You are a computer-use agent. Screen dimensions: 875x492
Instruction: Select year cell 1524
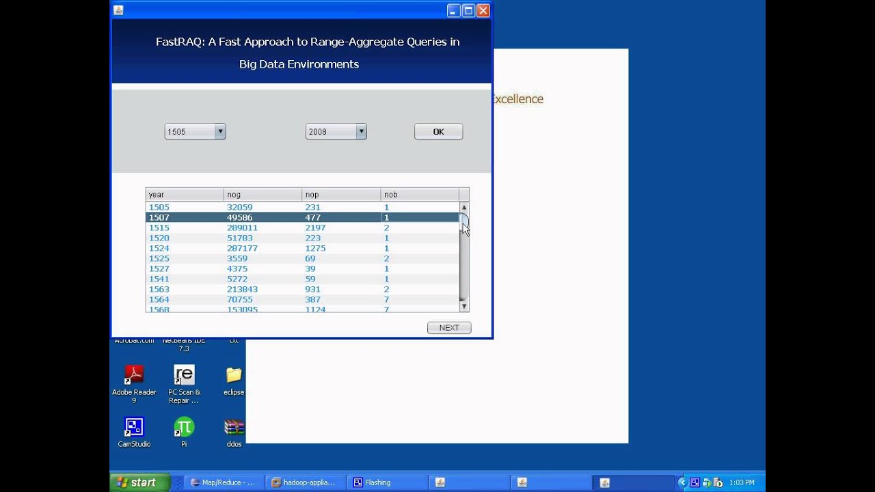pos(185,248)
